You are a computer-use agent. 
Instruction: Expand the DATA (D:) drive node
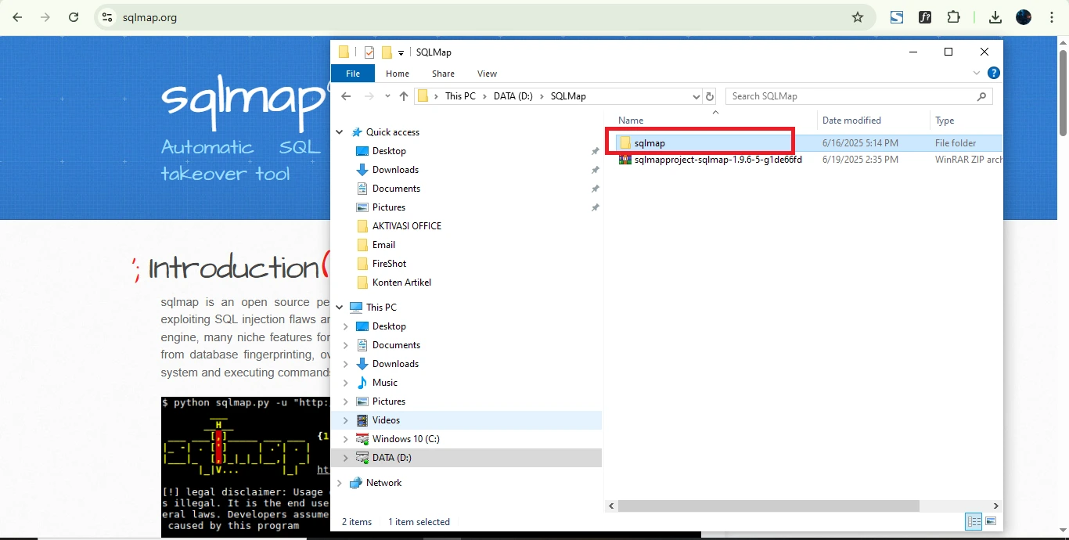pyautogui.click(x=346, y=458)
